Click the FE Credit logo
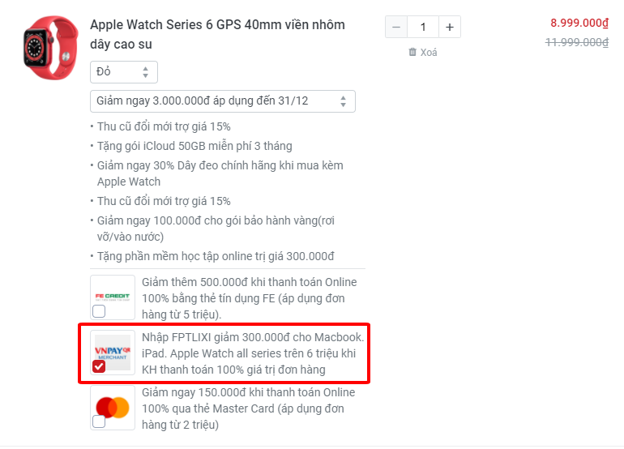 click(113, 297)
